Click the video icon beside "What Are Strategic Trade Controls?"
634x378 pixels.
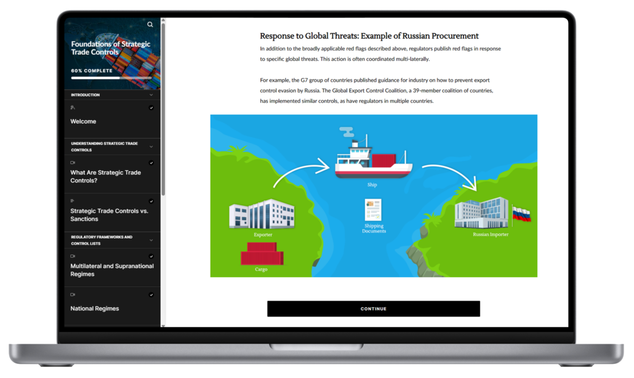coord(71,163)
